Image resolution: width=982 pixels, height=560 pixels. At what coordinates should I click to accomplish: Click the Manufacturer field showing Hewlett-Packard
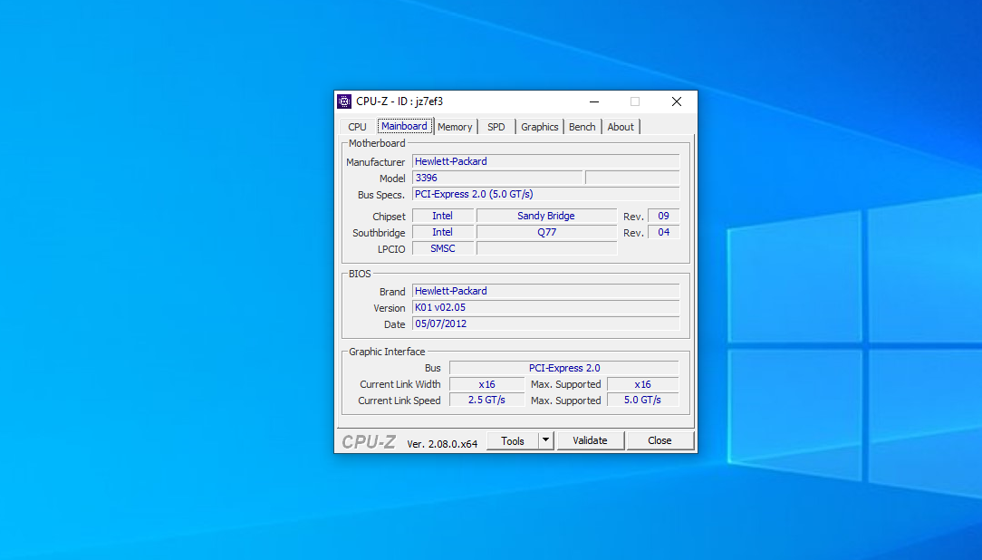point(545,161)
